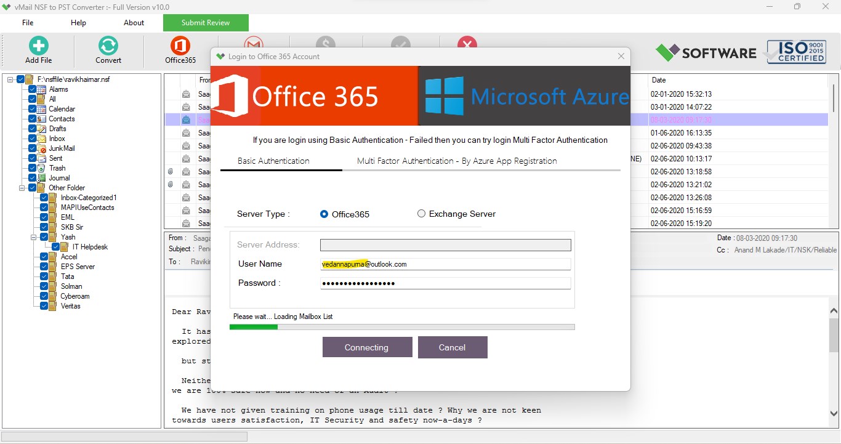Select the Inbox-Categorized1 folder
The image size is (841, 444).
[89, 198]
